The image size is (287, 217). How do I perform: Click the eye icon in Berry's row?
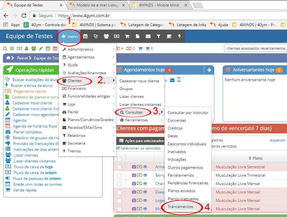[145, 175]
